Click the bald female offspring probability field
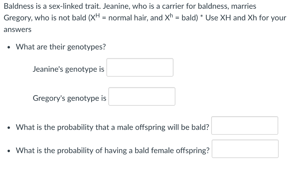This screenshot has width=300, height=180. pos(245,149)
